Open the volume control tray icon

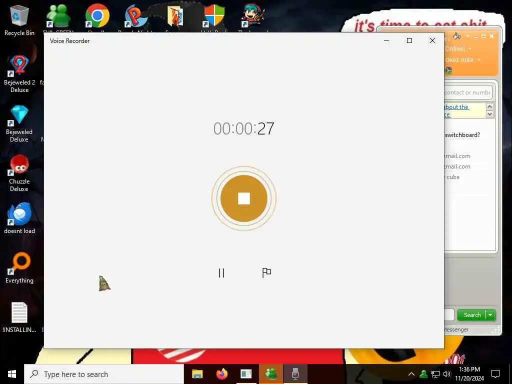click(x=446, y=374)
